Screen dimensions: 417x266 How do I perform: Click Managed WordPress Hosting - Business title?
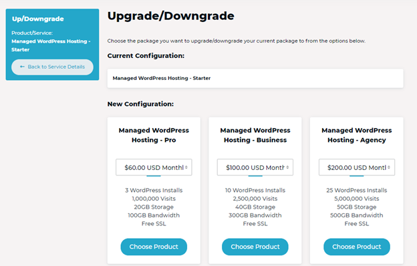(255, 135)
